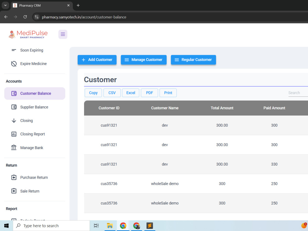Export the table as PDF
Image resolution: width=308 pixels, height=231 pixels.
(149, 93)
